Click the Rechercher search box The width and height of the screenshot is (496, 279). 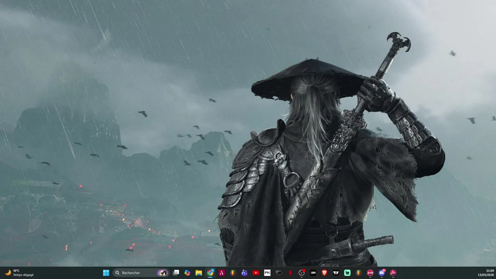141,273
